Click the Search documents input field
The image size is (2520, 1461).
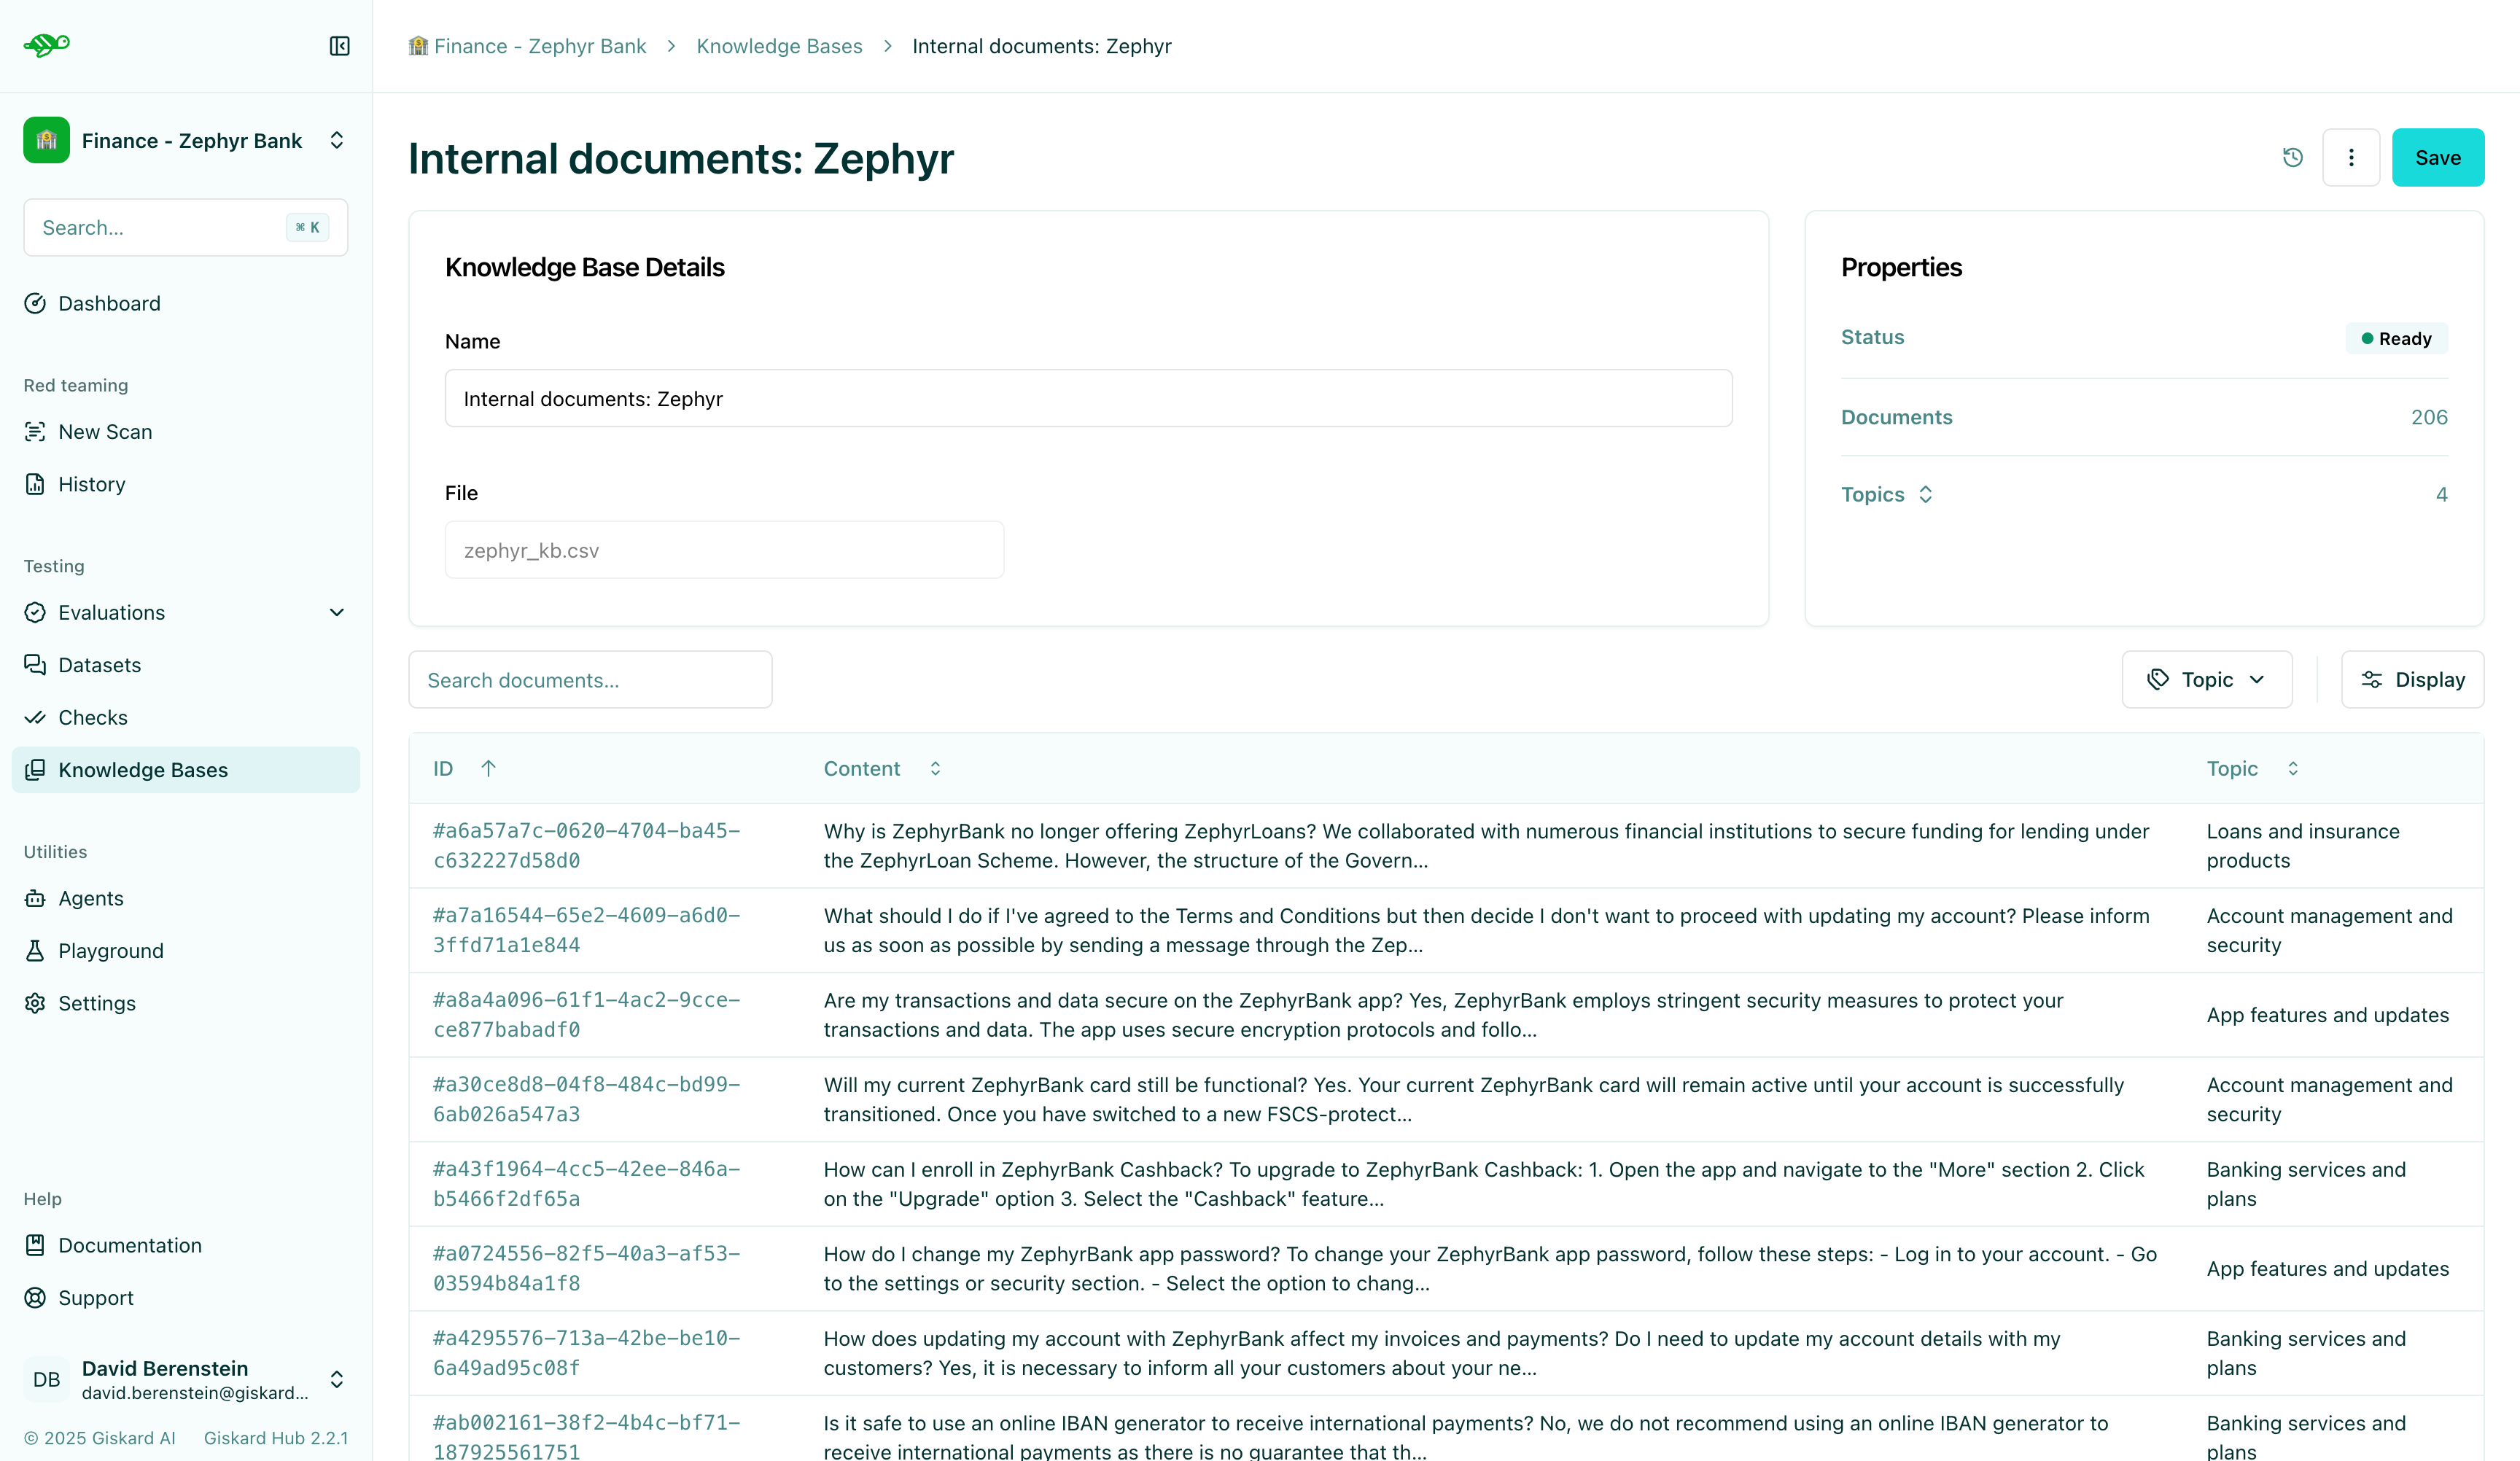coord(590,679)
